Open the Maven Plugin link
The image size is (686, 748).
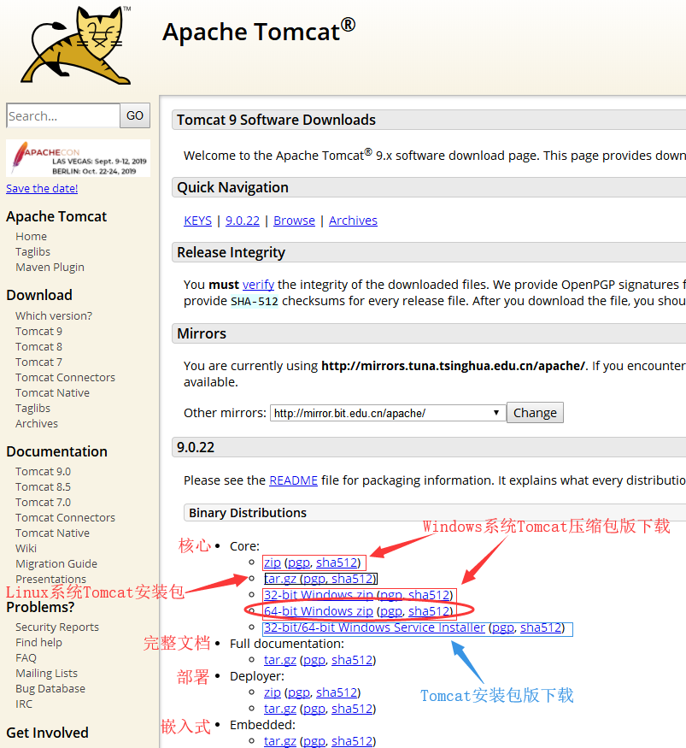tap(50, 267)
